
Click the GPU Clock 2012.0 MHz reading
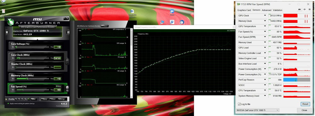coord(276,16)
